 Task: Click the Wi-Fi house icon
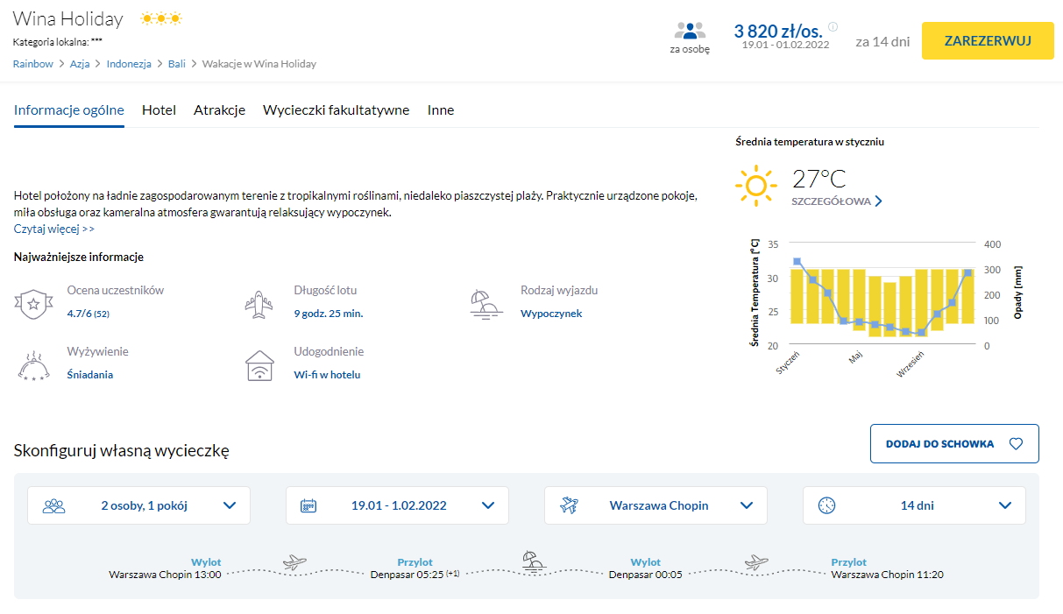[260, 365]
